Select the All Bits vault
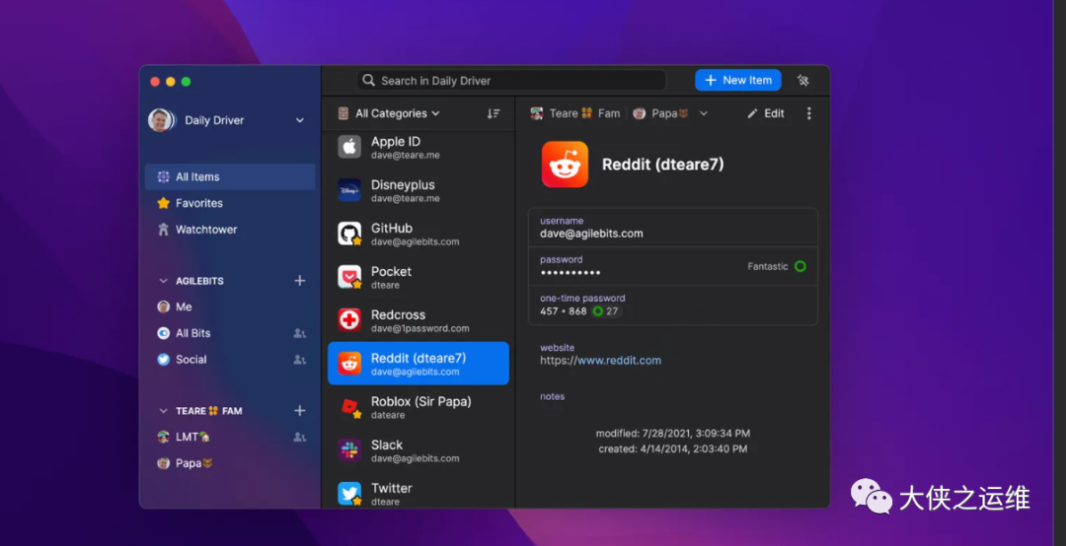 pos(230,333)
